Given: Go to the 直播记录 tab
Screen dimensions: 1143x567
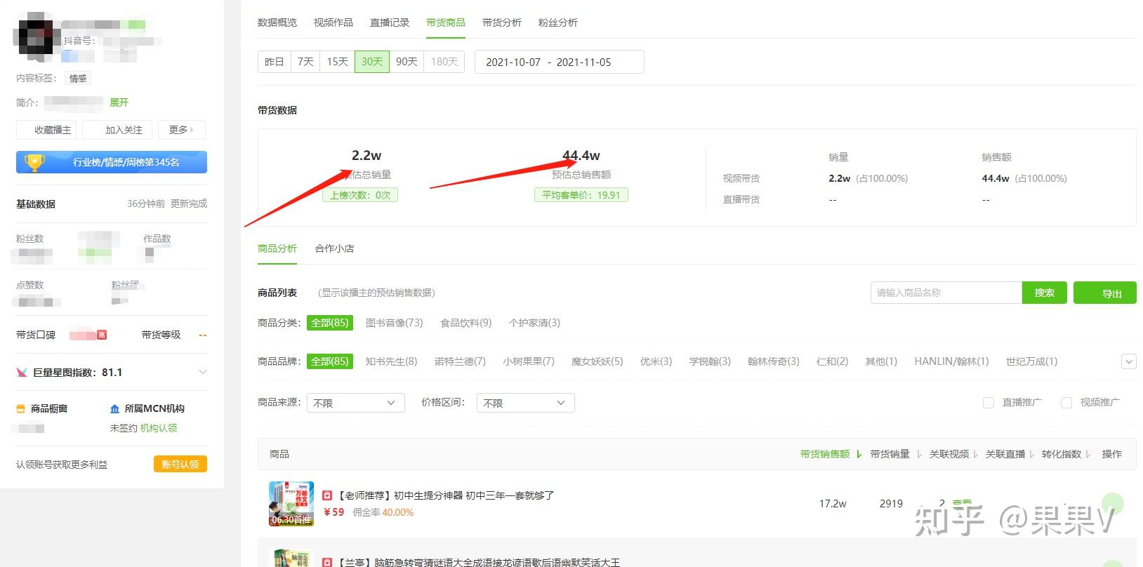Looking at the screenshot, I should click(390, 22).
